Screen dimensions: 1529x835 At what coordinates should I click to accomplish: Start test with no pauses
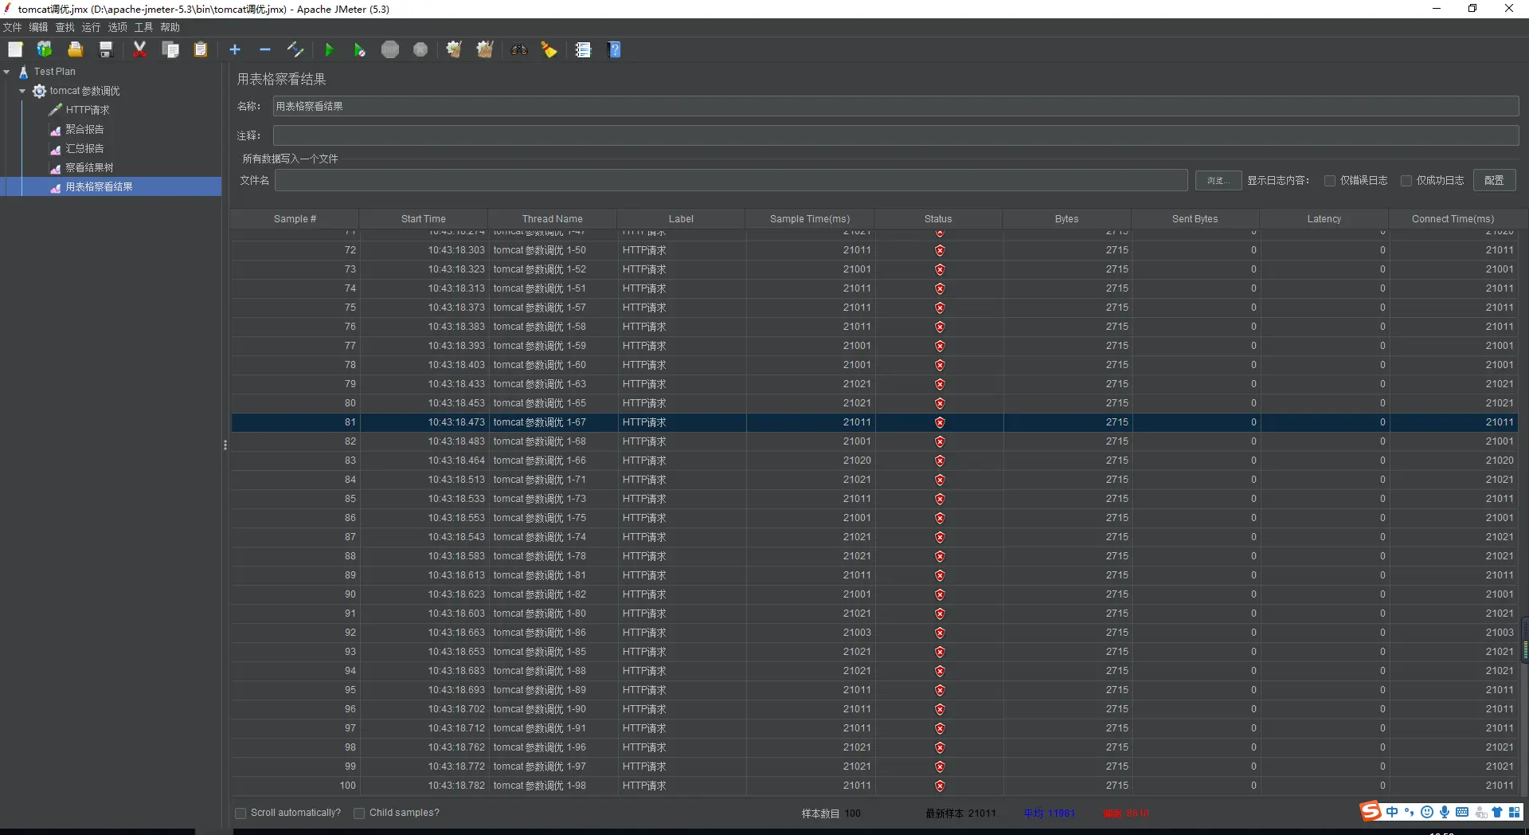tap(359, 49)
